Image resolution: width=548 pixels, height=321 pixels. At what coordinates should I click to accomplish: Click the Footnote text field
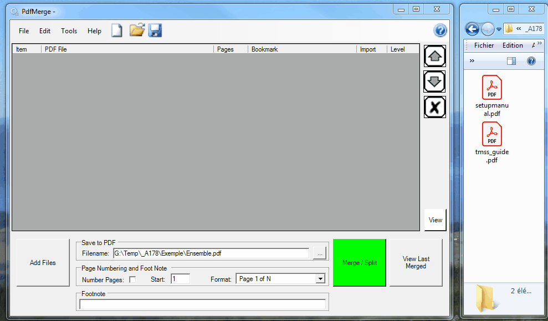tap(202, 304)
